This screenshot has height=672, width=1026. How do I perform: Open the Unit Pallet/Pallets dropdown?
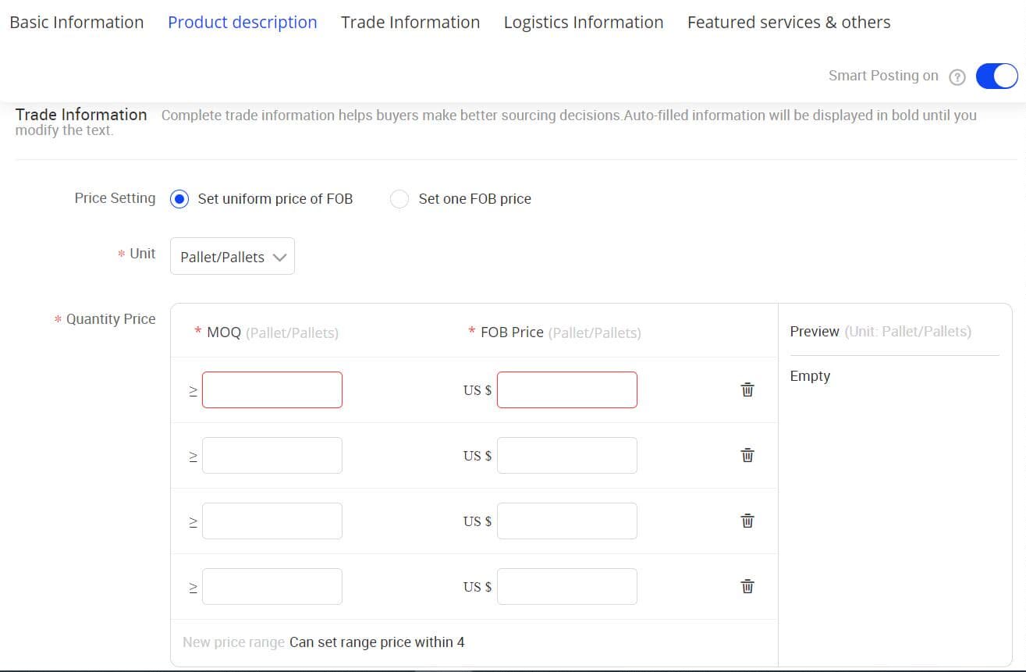(233, 256)
